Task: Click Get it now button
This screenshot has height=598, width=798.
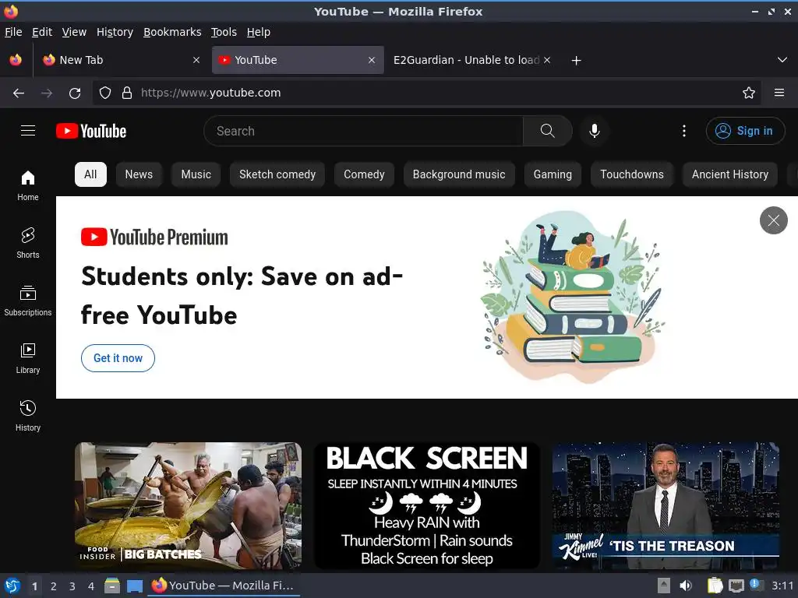Action: pos(118,358)
